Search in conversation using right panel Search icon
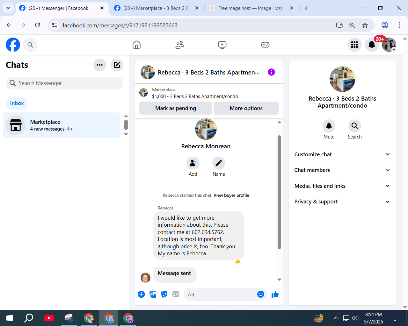This screenshot has width=408, height=326. 355,126
